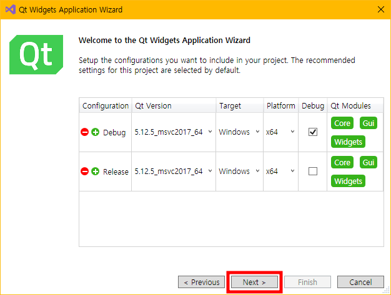Click the Gui module tag in the Debug row
391x295 pixels.
(369, 123)
